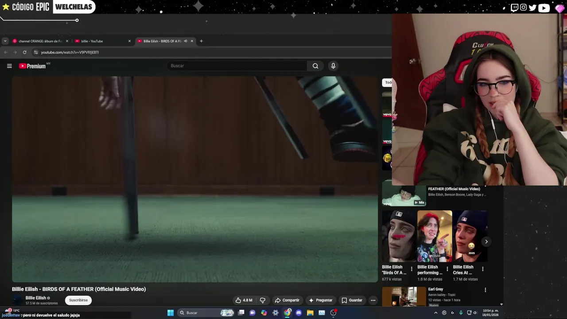
Task: Open the Preguntar AI button
Action: 321,300
